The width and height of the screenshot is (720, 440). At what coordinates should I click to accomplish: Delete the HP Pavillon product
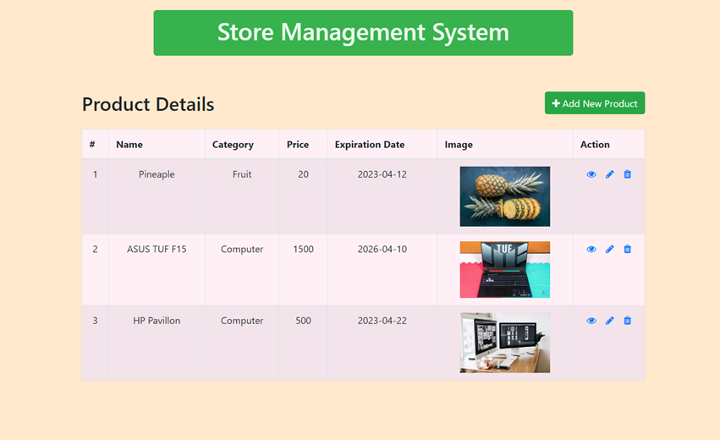click(627, 321)
